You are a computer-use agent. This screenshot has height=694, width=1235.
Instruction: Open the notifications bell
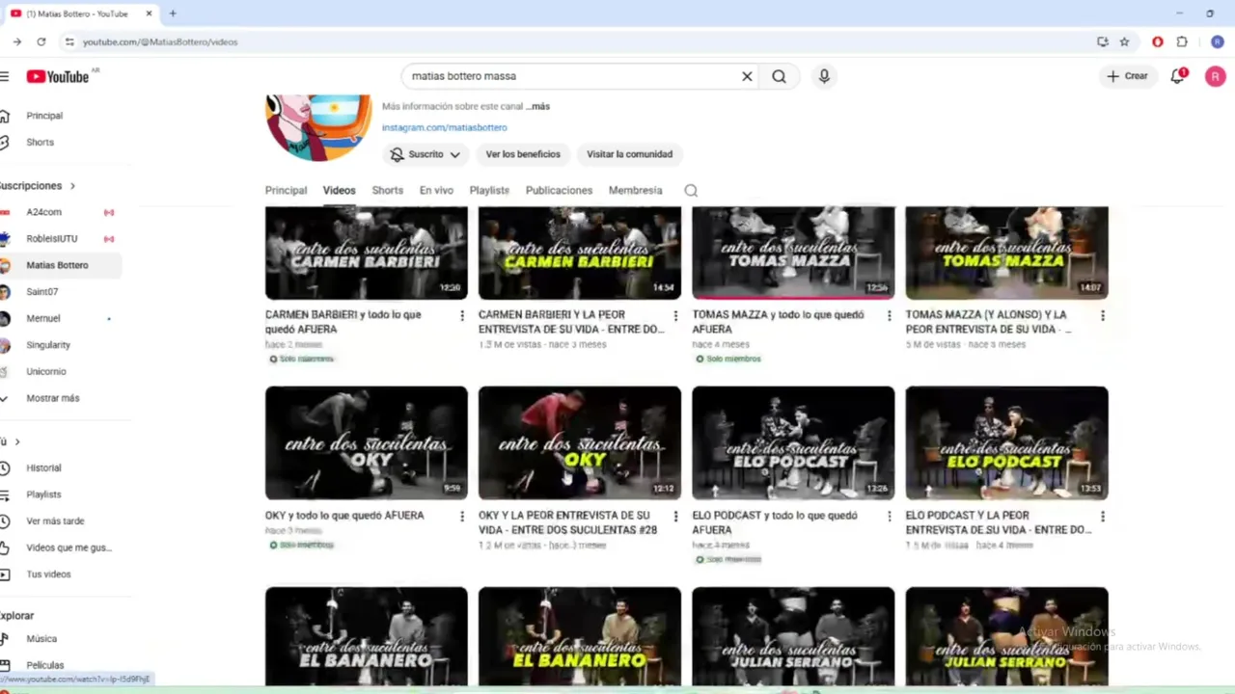click(1177, 76)
